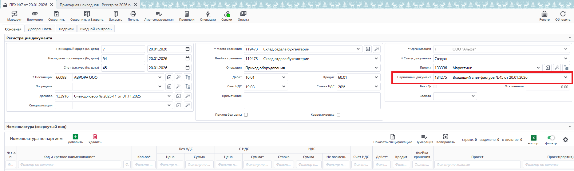
Task: Click Добавить to add a row
Action: pyautogui.click(x=75, y=138)
